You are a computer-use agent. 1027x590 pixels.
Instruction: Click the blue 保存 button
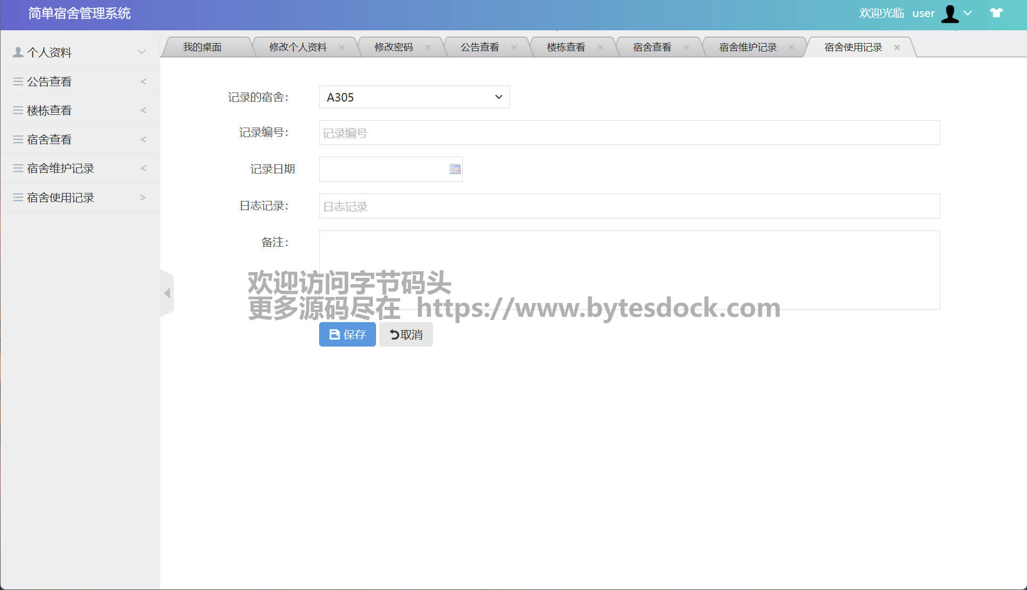point(347,334)
